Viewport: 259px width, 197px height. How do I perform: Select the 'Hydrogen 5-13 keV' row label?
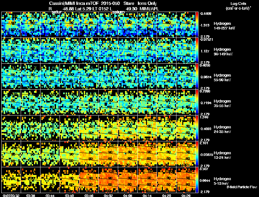click(222, 181)
